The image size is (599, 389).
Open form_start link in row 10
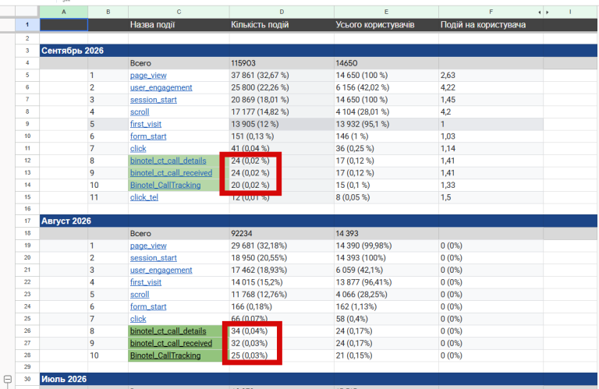click(148, 136)
